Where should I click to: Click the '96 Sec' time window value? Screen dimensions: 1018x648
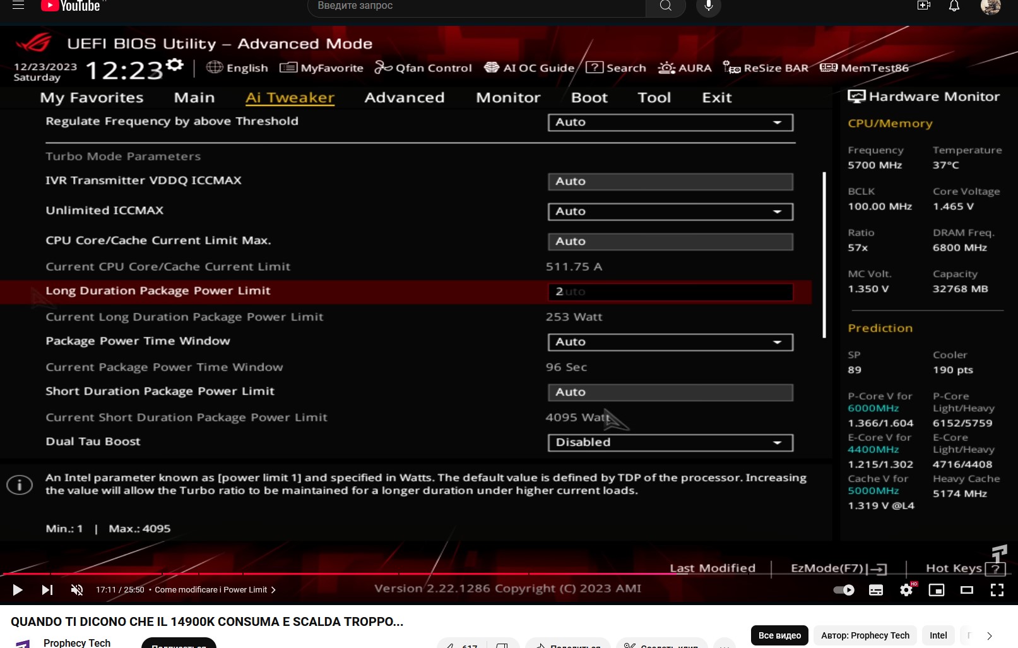point(566,367)
